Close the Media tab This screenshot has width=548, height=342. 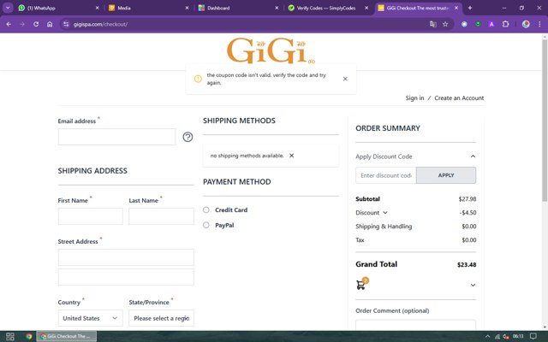coord(187,8)
